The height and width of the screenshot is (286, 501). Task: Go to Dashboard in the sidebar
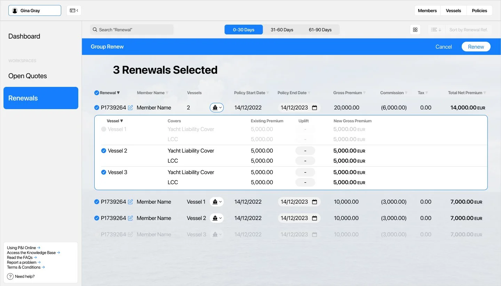coord(24,36)
